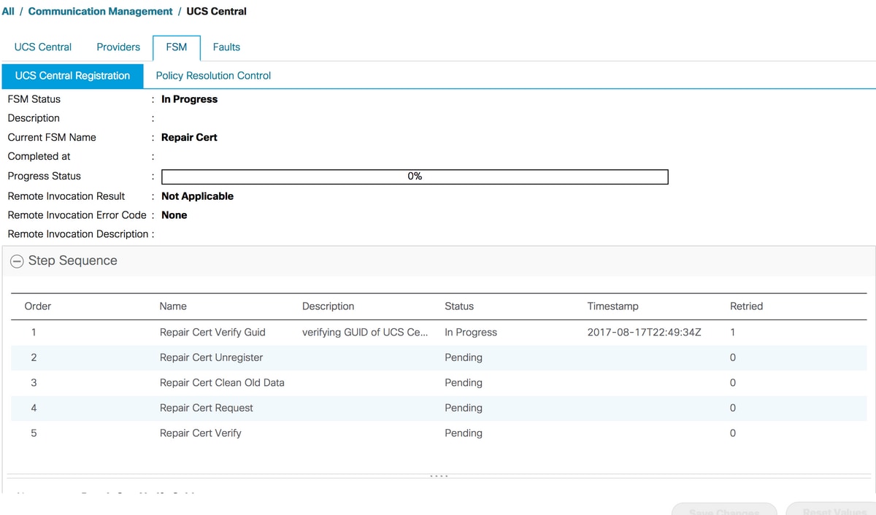The height and width of the screenshot is (515, 876).
Task: Select the UCS Central Registration subtab
Action: (x=72, y=75)
